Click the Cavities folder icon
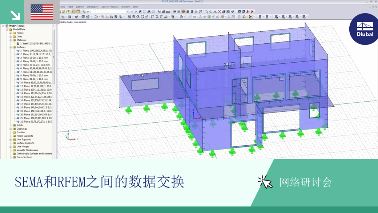 (14, 132)
